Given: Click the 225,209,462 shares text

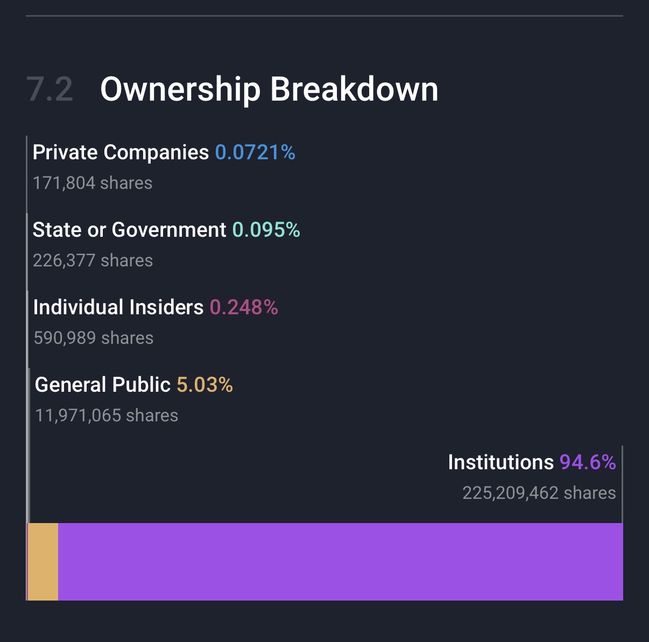Looking at the screenshot, I should point(539,493).
